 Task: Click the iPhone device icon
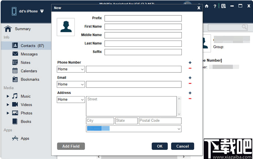(x=14, y=11)
